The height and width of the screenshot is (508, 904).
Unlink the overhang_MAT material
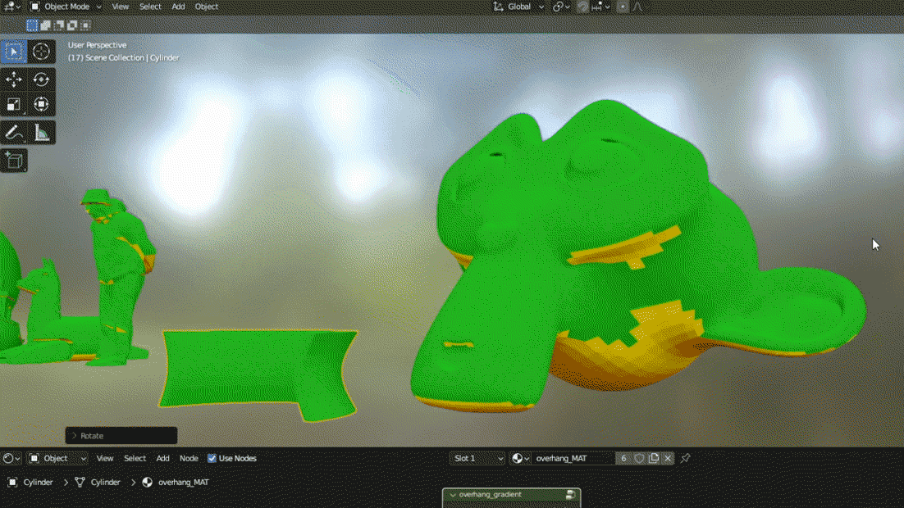668,459
